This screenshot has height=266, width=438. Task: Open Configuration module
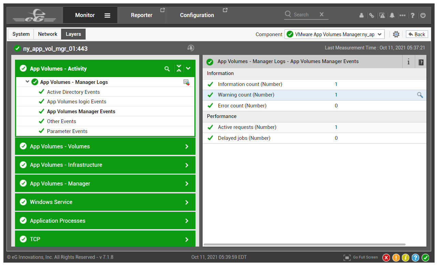[x=197, y=15]
